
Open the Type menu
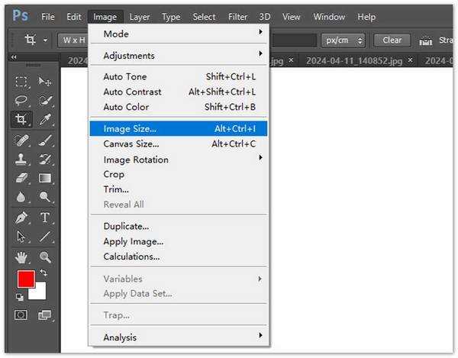(x=171, y=17)
